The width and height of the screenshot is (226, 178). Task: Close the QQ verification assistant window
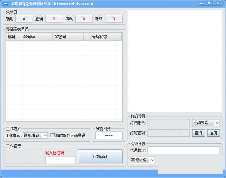(x=218, y=3)
